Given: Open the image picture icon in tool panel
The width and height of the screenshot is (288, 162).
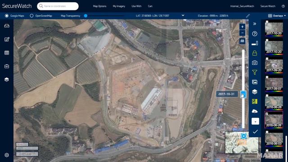Looking at the screenshot, I should click(x=255, y=82).
